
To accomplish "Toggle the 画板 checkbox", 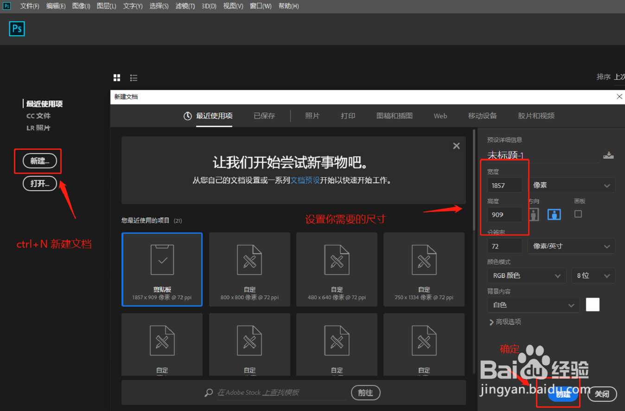I will (578, 214).
